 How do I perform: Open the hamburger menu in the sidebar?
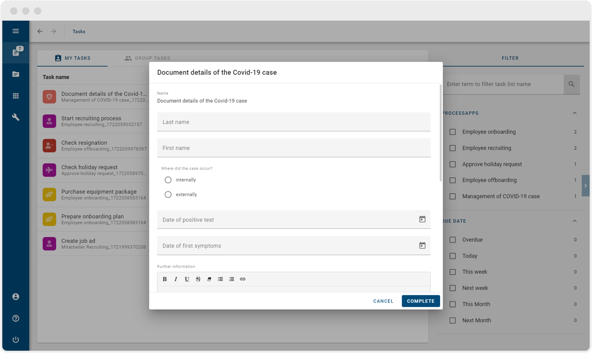coord(16,31)
